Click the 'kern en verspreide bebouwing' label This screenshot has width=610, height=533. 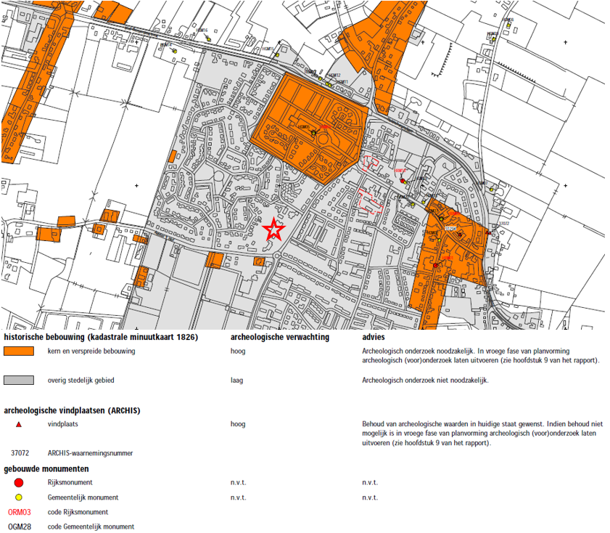coord(91,351)
